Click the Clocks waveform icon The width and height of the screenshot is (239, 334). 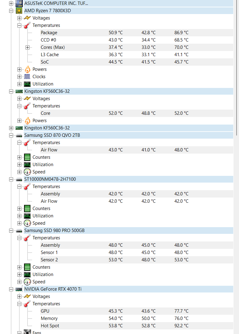point(27,76)
